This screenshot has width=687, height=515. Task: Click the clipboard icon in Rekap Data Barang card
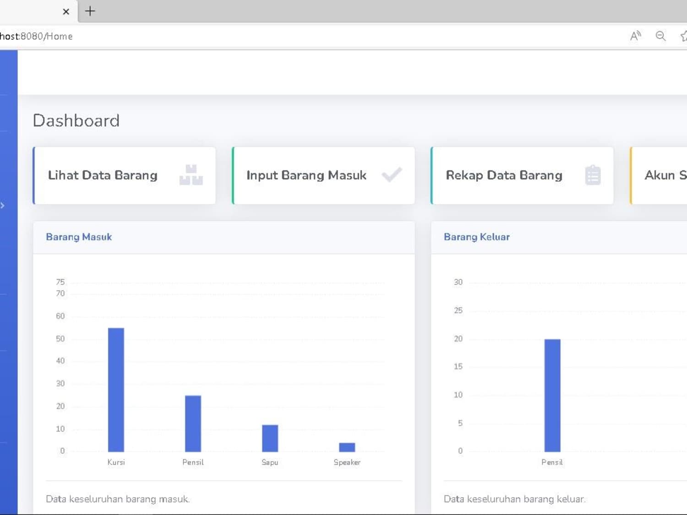[593, 175]
